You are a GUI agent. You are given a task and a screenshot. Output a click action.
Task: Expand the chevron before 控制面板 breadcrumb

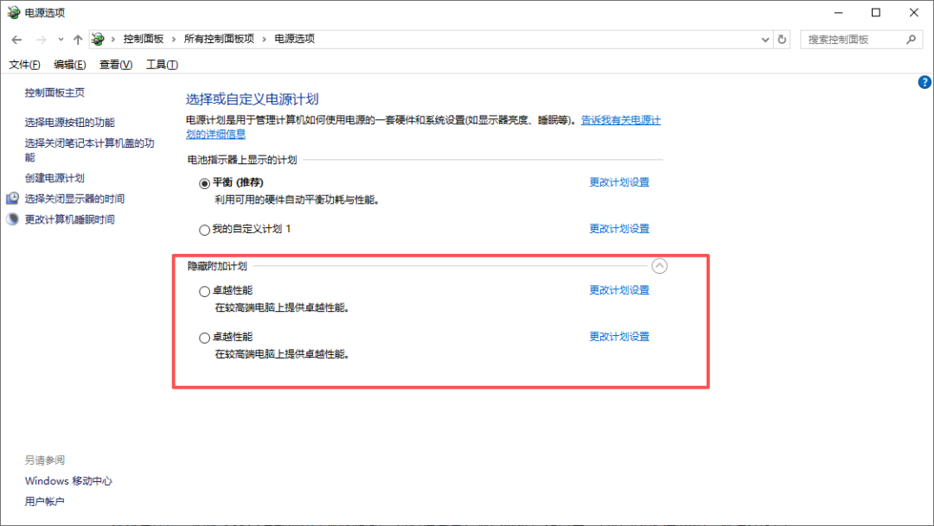coord(113,39)
